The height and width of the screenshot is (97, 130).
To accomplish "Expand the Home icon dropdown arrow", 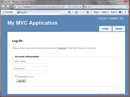I will tap(73, 12).
